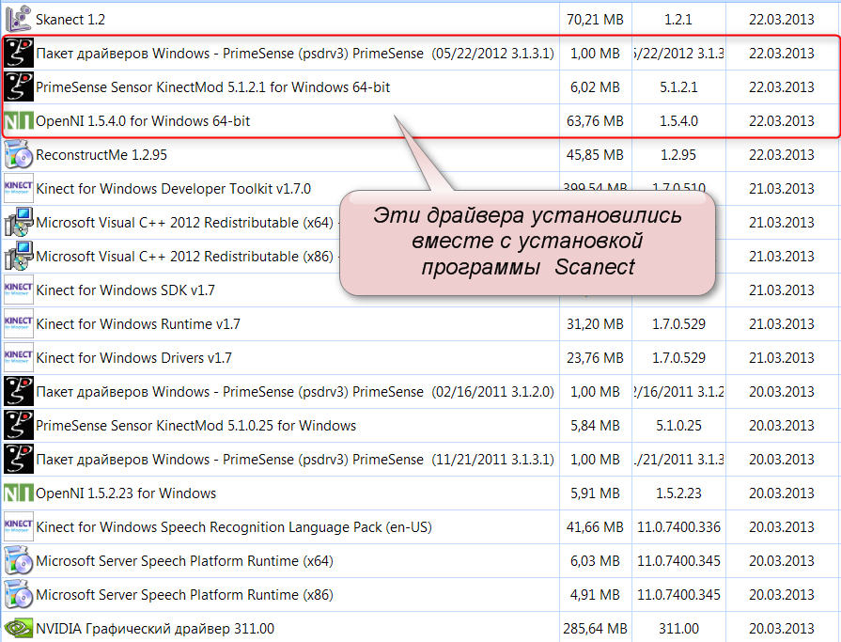Click the PrimeSense Sensor KinectMod 5.1.2.1 icon
Screen dimensions: 841x642
pyautogui.click(x=18, y=86)
